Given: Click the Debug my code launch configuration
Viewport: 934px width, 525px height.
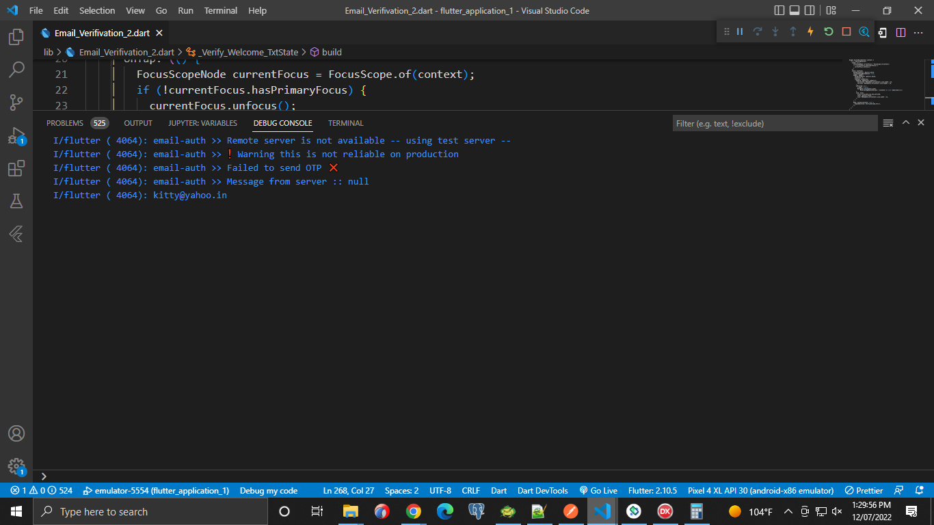Looking at the screenshot, I should point(267,490).
